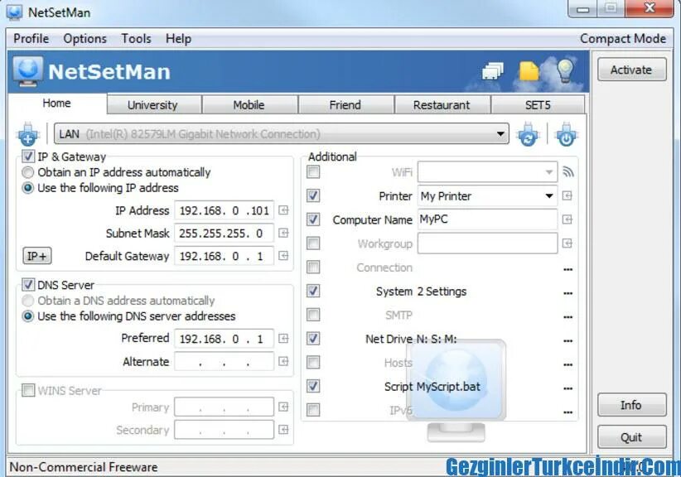Get current value for Primary WINS
This screenshot has height=477, width=681.
coord(283,407)
